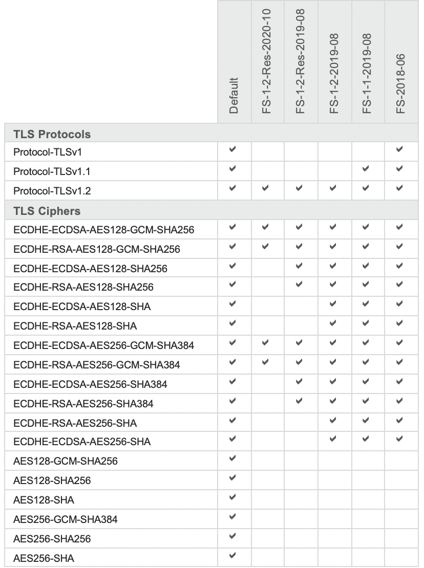Click FS-2018-06 checkmark for ECDHE-RSA-AES256-SHA

click(399, 420)
